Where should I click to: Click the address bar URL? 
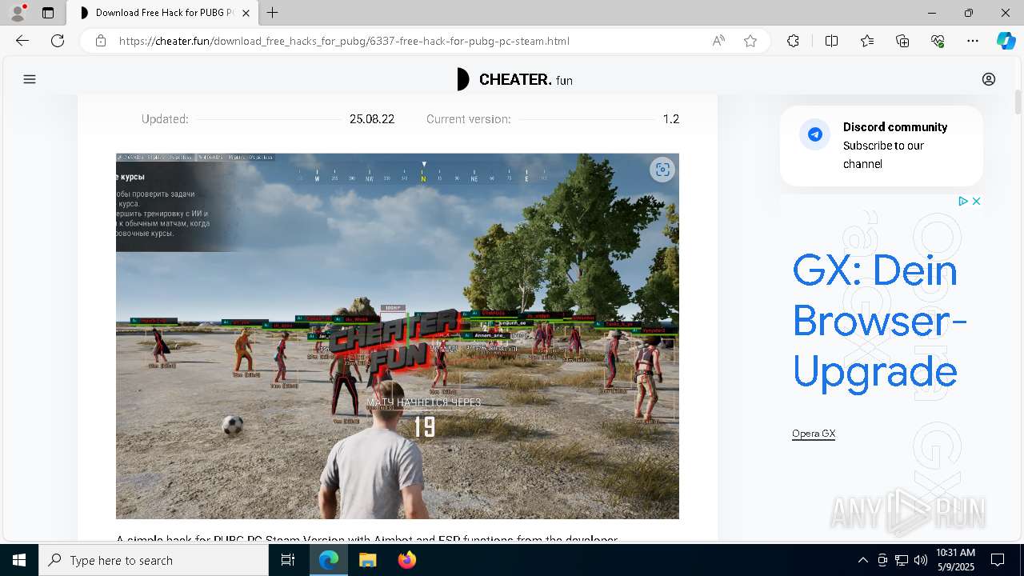tap(344, 41)
